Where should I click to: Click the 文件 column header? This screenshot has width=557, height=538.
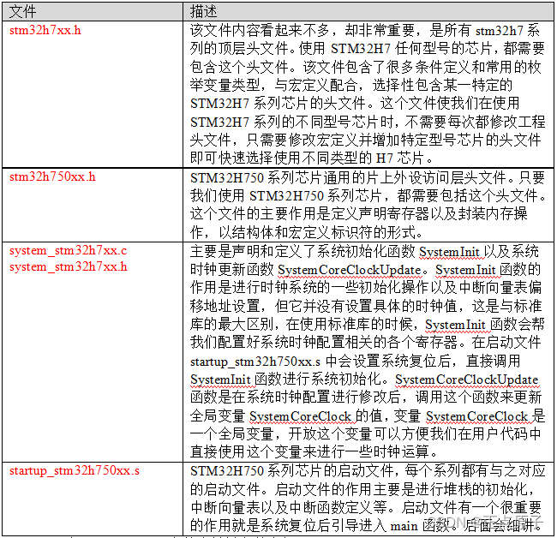click(x=93, y=11)
